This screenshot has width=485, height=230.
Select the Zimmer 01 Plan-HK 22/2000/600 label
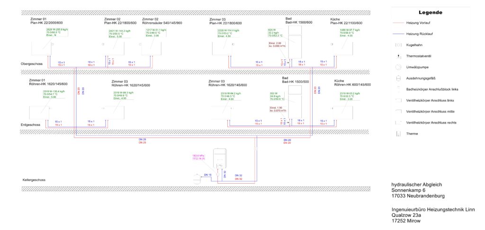coord(47,21)
